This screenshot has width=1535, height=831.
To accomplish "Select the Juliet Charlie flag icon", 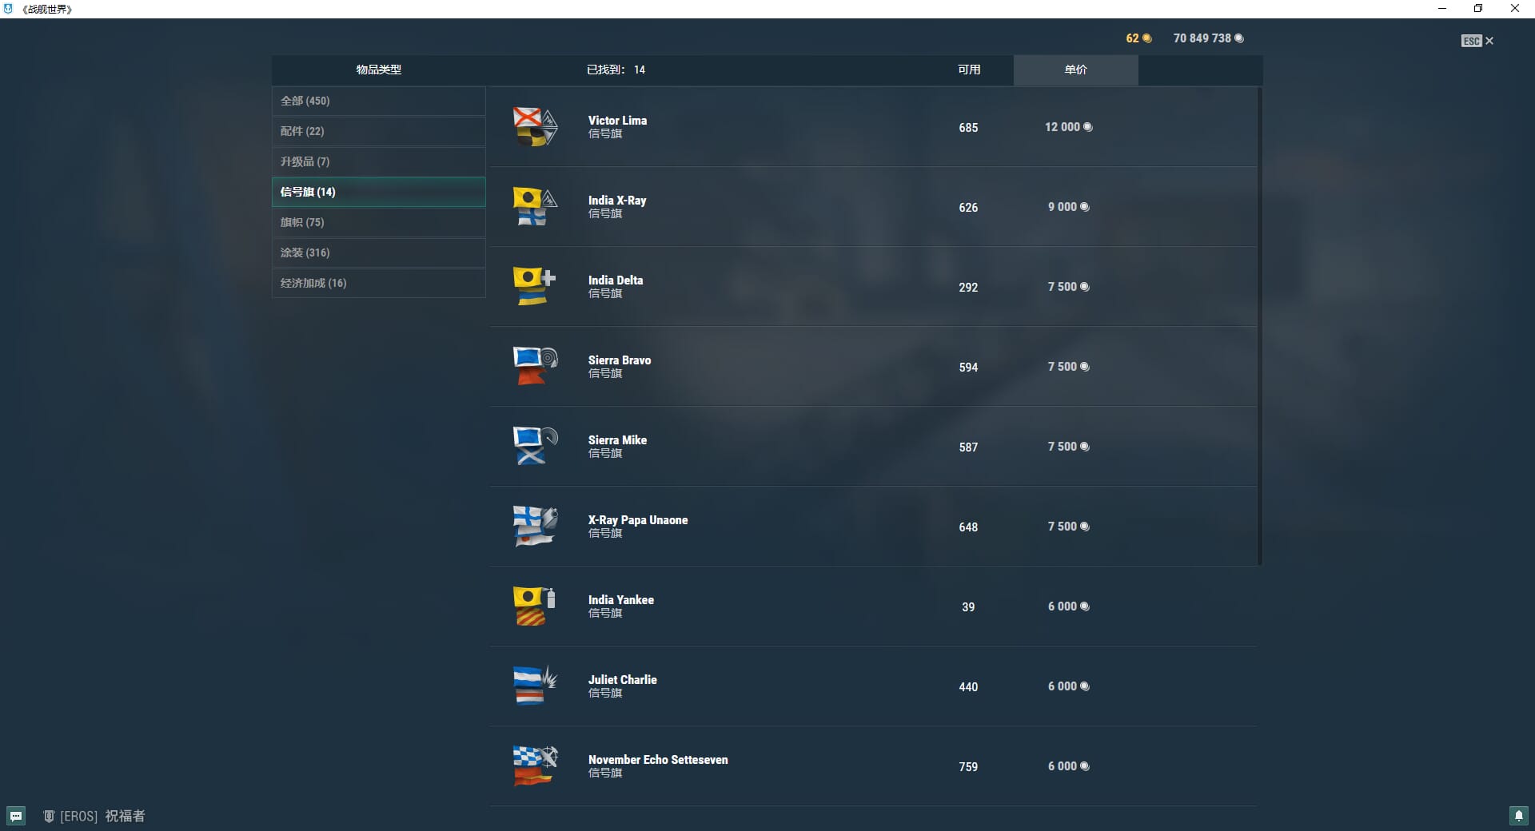I will [534, 686].
